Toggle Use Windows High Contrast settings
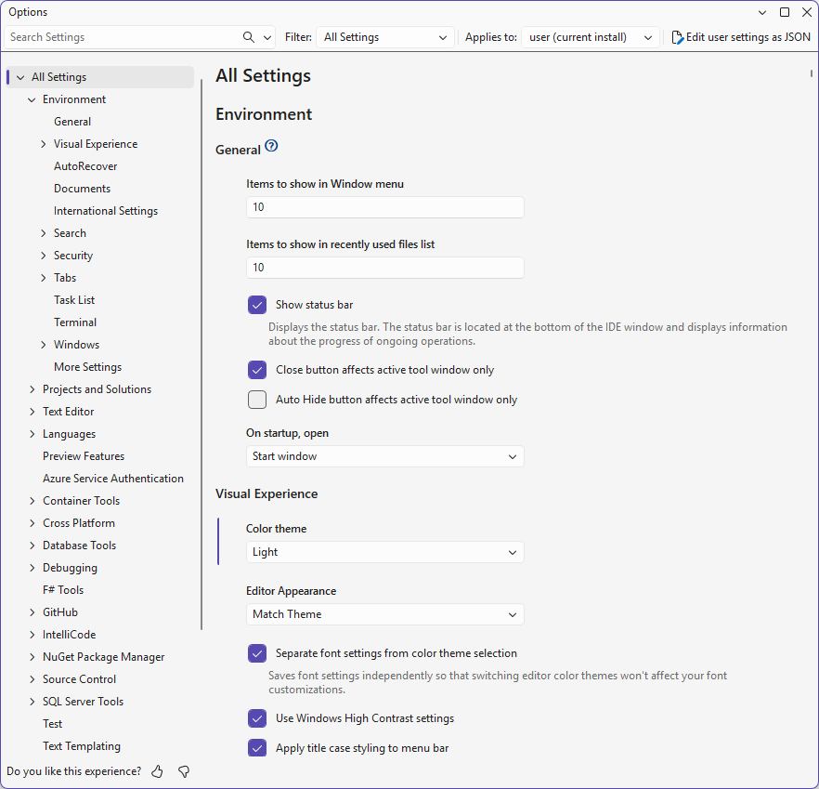Image resolution: width=819 pixels, height=789 pixels. click(x=257, y=718)
